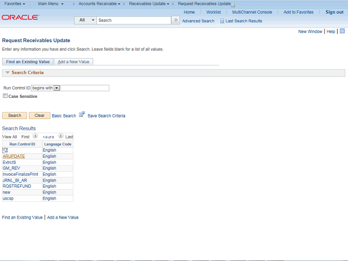Click the Search button

tap(15, 115)
